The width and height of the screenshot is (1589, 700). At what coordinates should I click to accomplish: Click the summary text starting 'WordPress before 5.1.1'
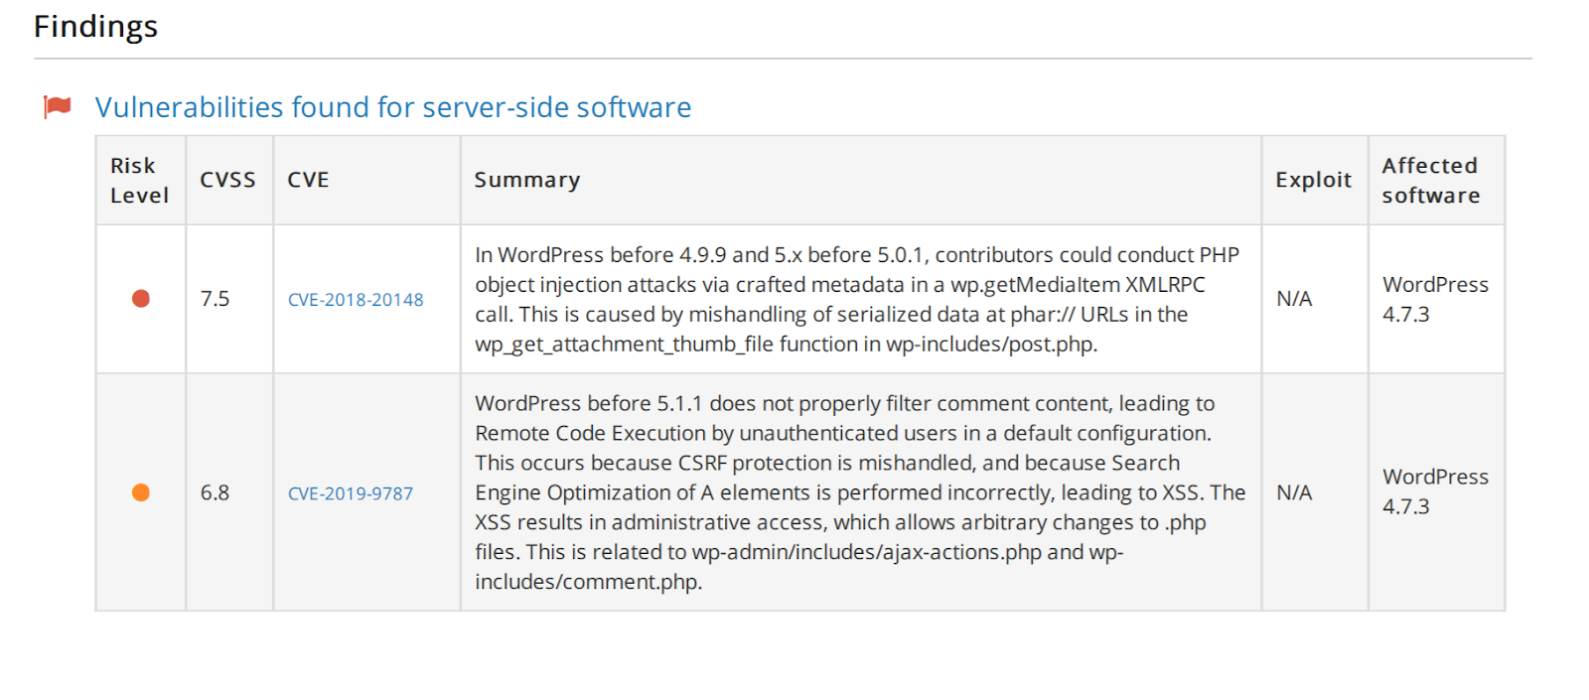click(860, 492)
